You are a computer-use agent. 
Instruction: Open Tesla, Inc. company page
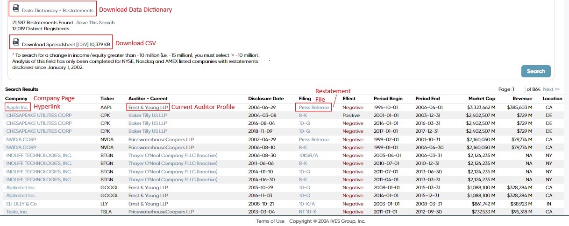[x=17, y=212]
